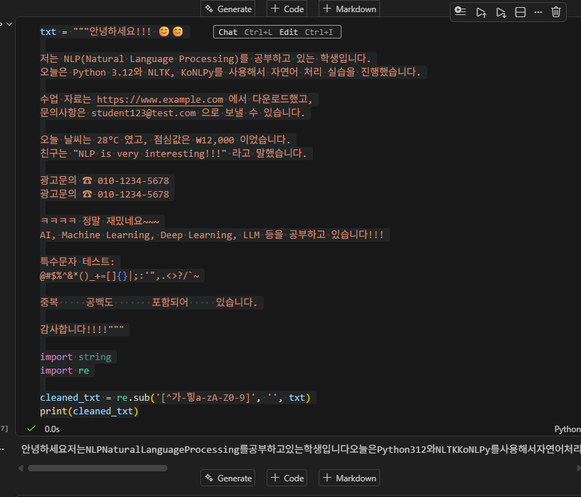The width and height of the screenshot is (581, 497).
Task: Add Code cell above current cell
Action: pos(287,9)
